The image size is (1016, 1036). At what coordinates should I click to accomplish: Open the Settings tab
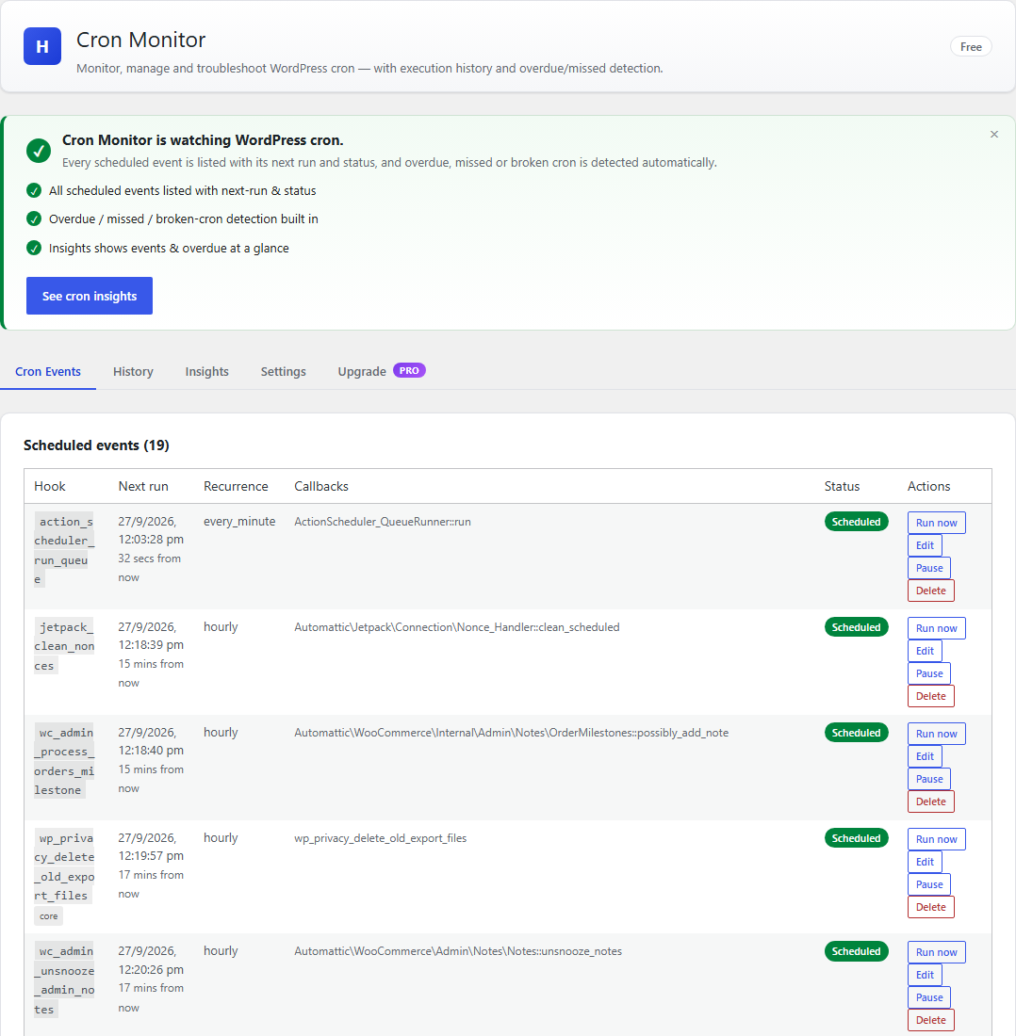click(x=283, y=371)
